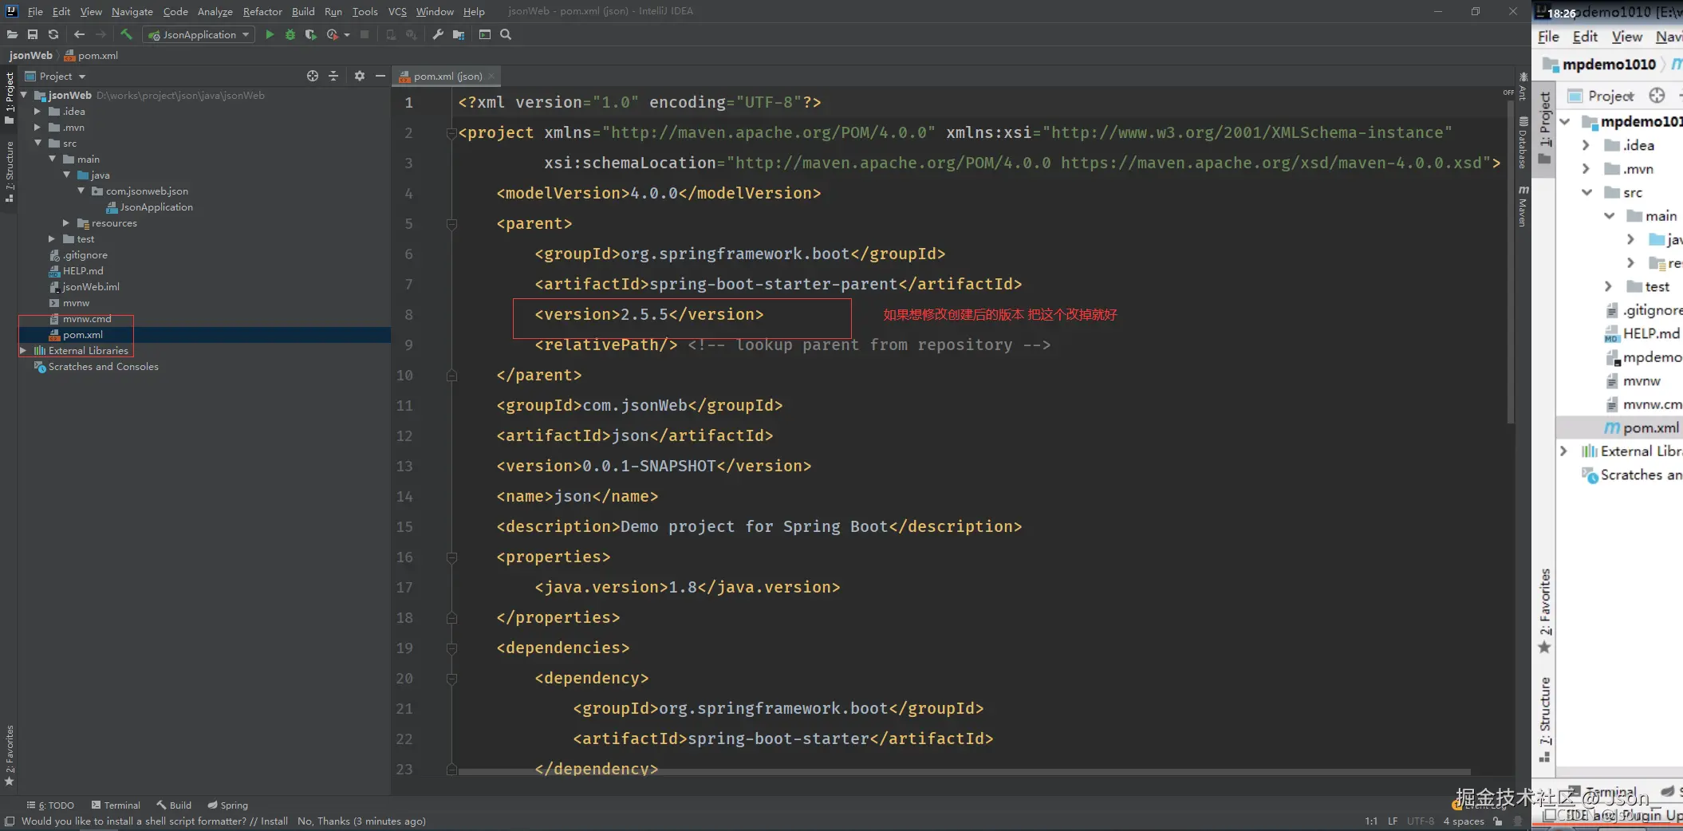Select the pom.xml (json) editor tab
The image size is (1683, 831).
(x=447, y=76)
